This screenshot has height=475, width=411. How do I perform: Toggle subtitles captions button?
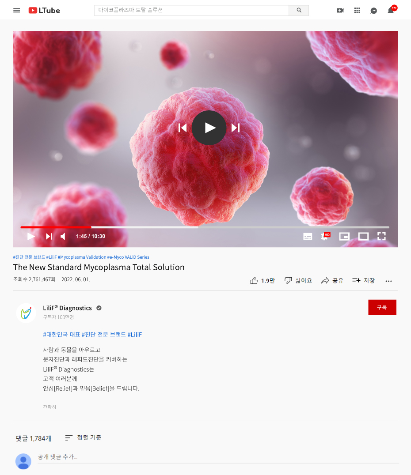(308, 236)
